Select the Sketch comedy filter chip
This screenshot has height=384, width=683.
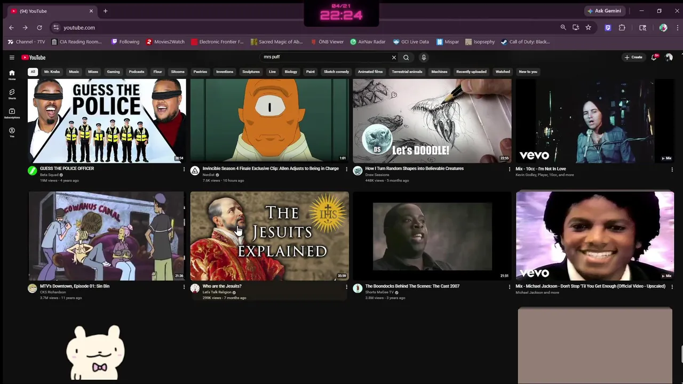pyautogui.click(x=336, y=71)
